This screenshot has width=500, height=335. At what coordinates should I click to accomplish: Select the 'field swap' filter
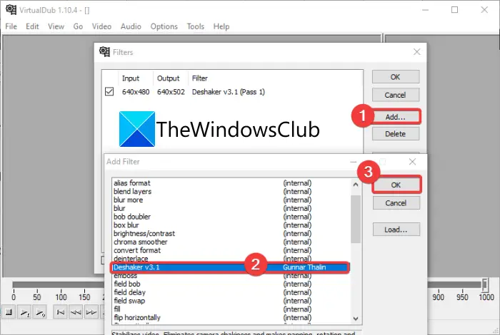231,301
